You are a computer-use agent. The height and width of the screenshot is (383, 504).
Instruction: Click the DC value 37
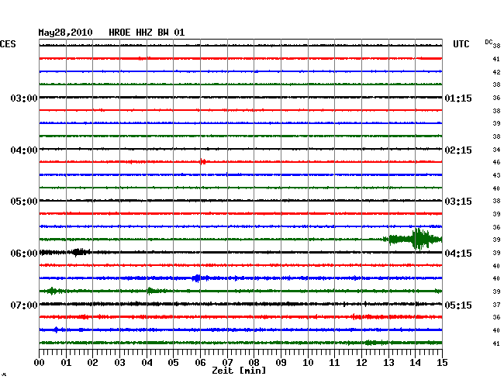coord(496,304)
